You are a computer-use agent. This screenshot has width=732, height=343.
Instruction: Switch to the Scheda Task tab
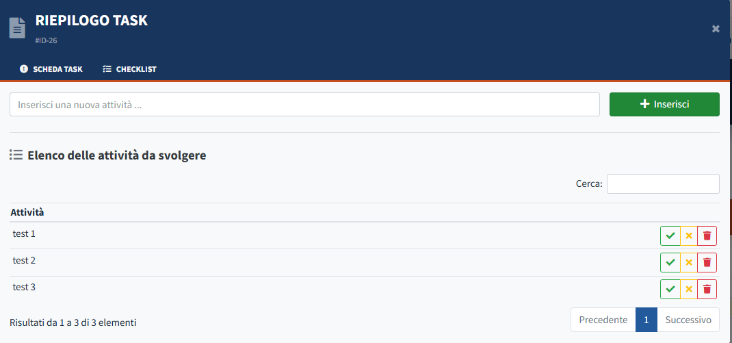(51, 69)
